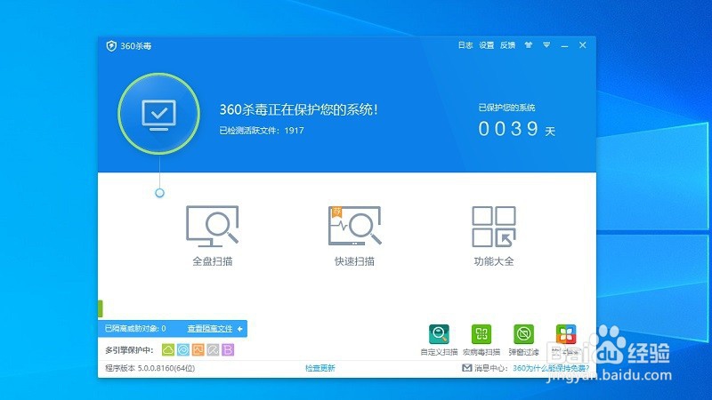The height and width of the screenshot is (400, 712).
Task: Open the 反馈 feedback menu
Action: (507, 45)
